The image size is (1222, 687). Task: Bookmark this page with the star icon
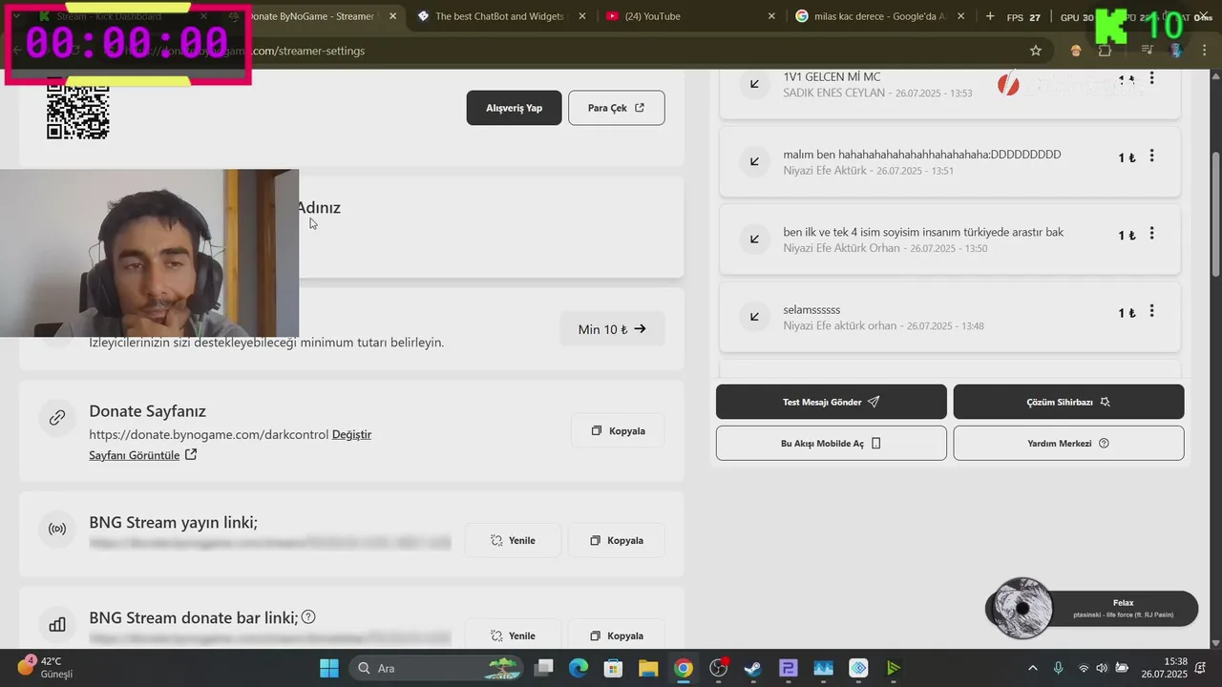1036,51
